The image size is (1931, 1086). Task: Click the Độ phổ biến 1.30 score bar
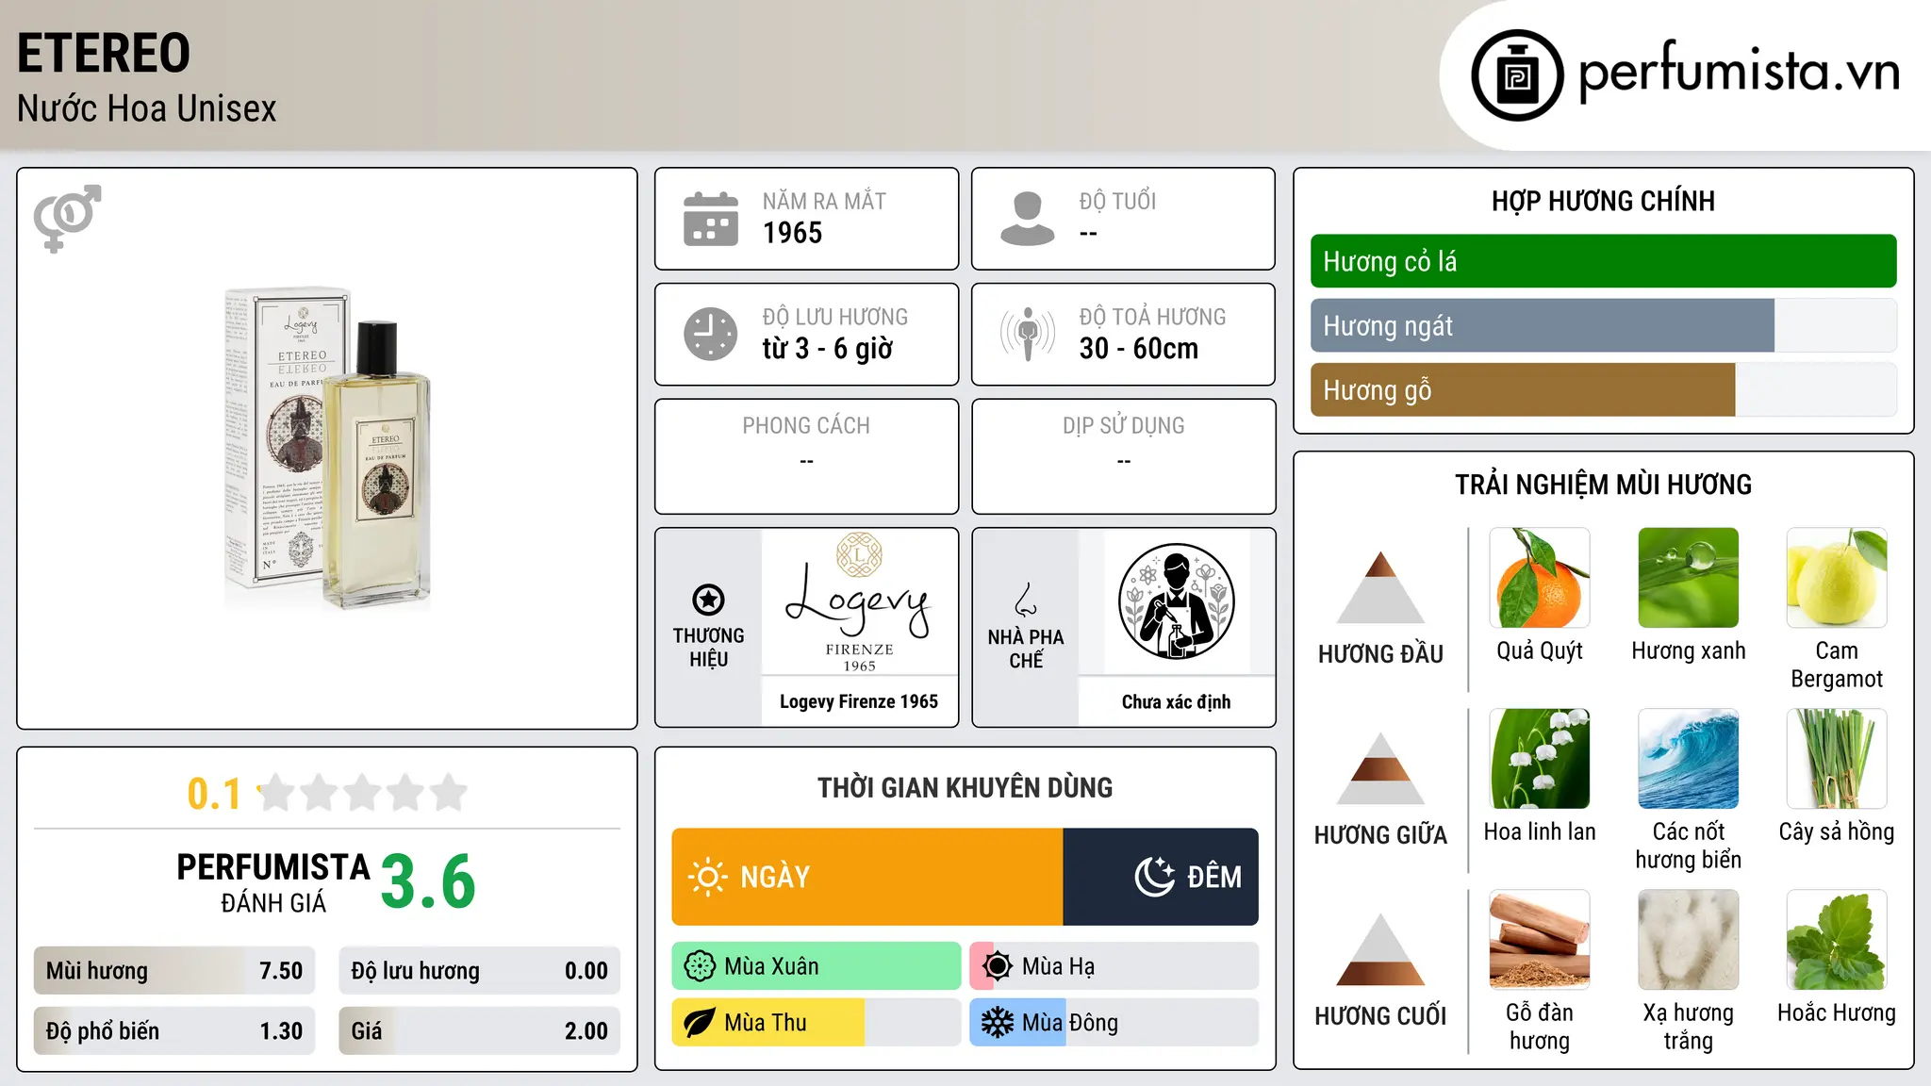click(x=174, y=1031)
